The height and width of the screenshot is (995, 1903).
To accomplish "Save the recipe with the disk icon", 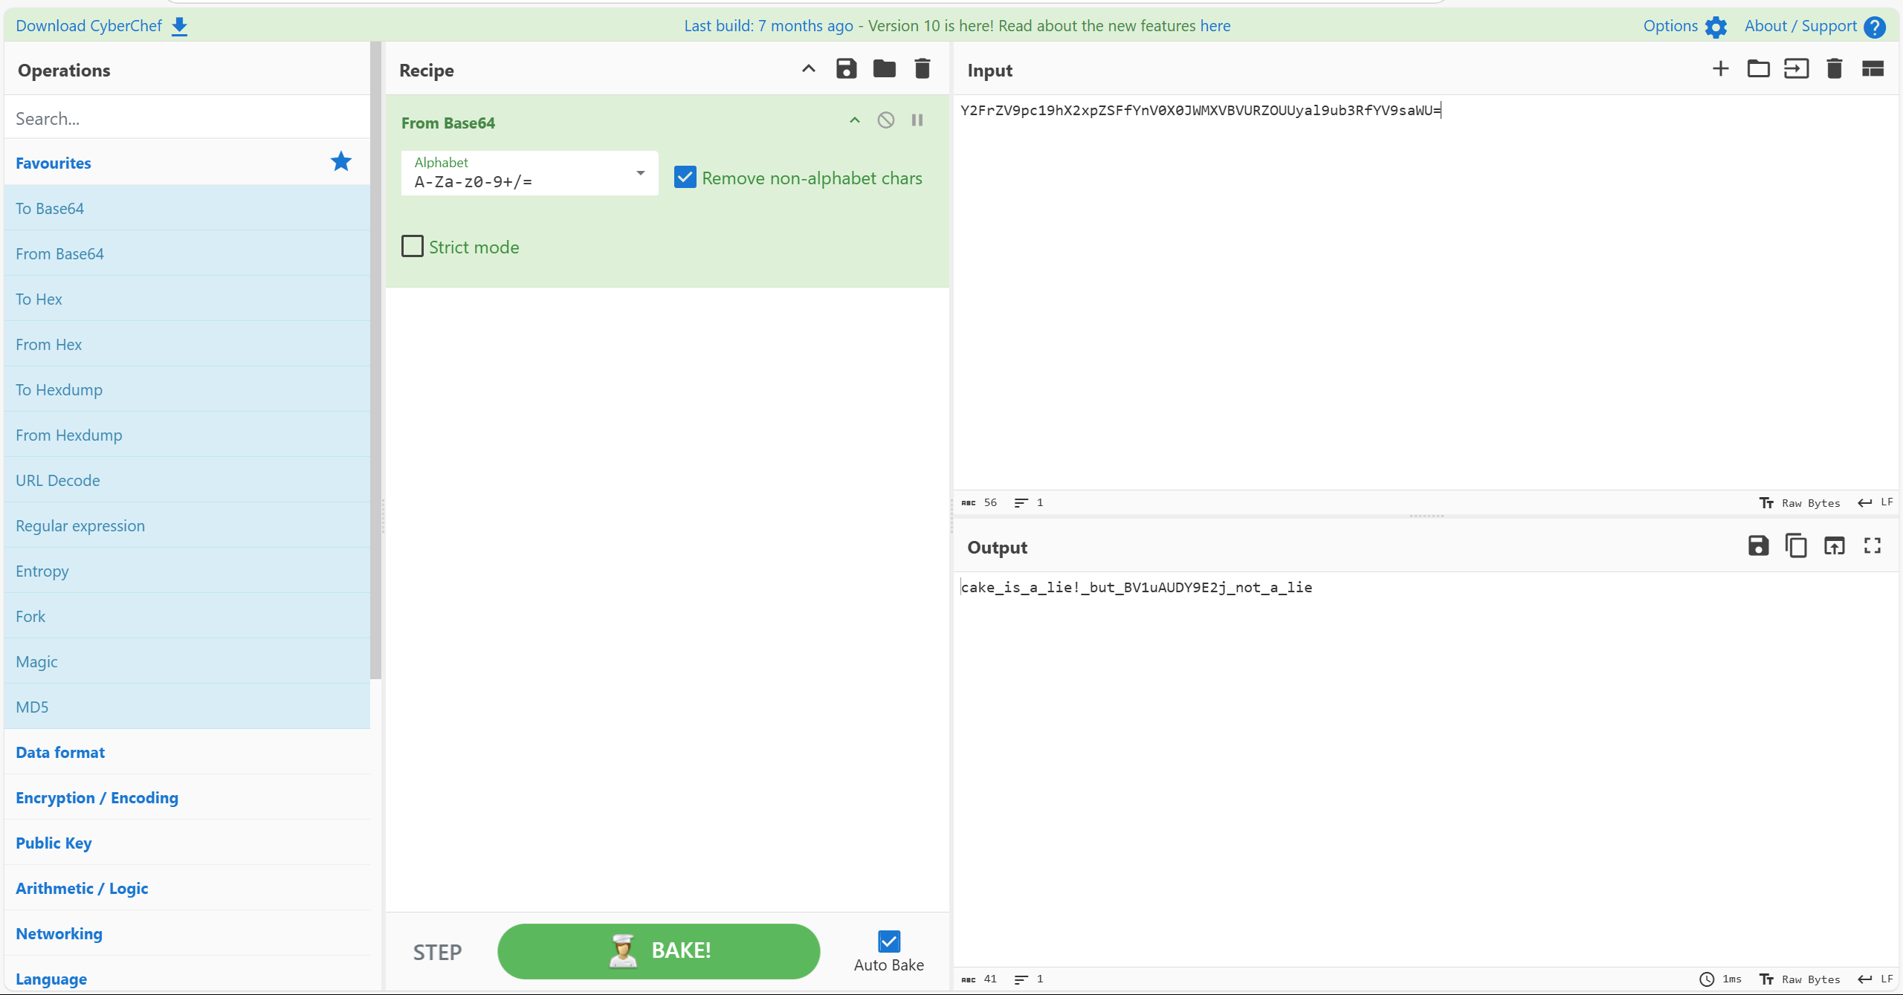I will pyautogui.click(x=846, y=69).
